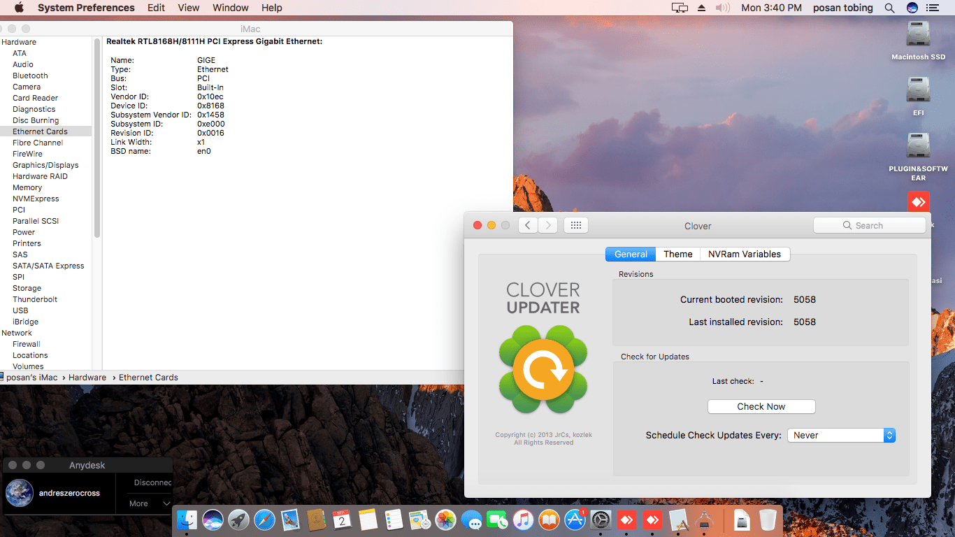Viewport: 955px width, 537px height.
Task: Open the posan tobing user menu
Action: coord(843,8)
